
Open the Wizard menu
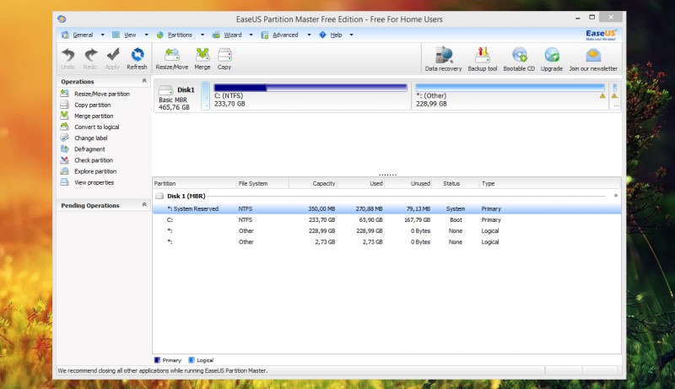(233, 35)
